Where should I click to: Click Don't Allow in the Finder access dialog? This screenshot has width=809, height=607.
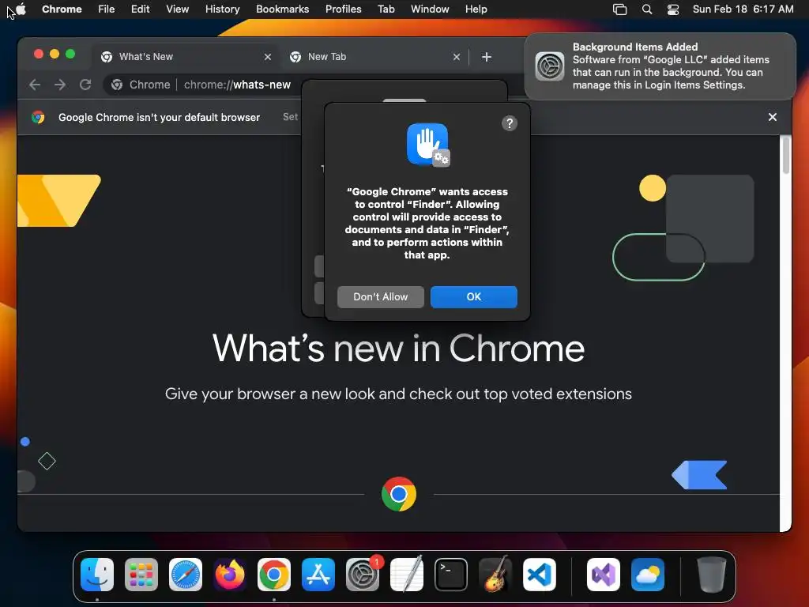tap(381, 297)
